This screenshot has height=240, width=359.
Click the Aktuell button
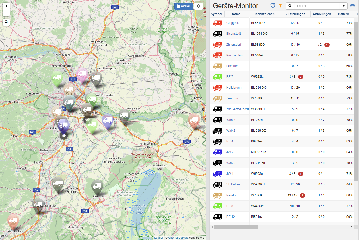point(184,6)
